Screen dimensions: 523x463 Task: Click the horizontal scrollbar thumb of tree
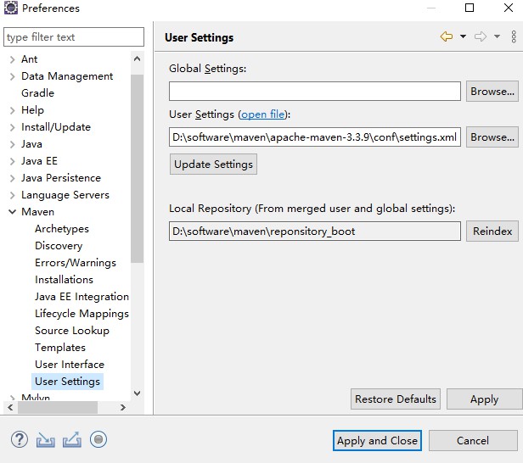click(58, 407)
